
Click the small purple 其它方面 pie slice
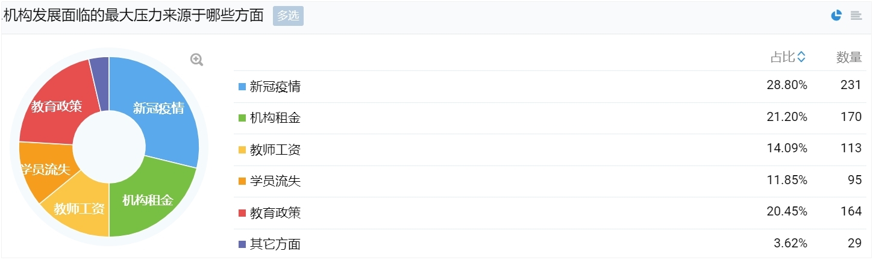click(x=100, y=83)
